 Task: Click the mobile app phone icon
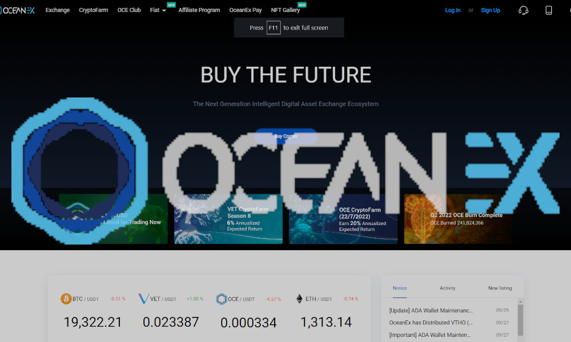pos(549,10)
